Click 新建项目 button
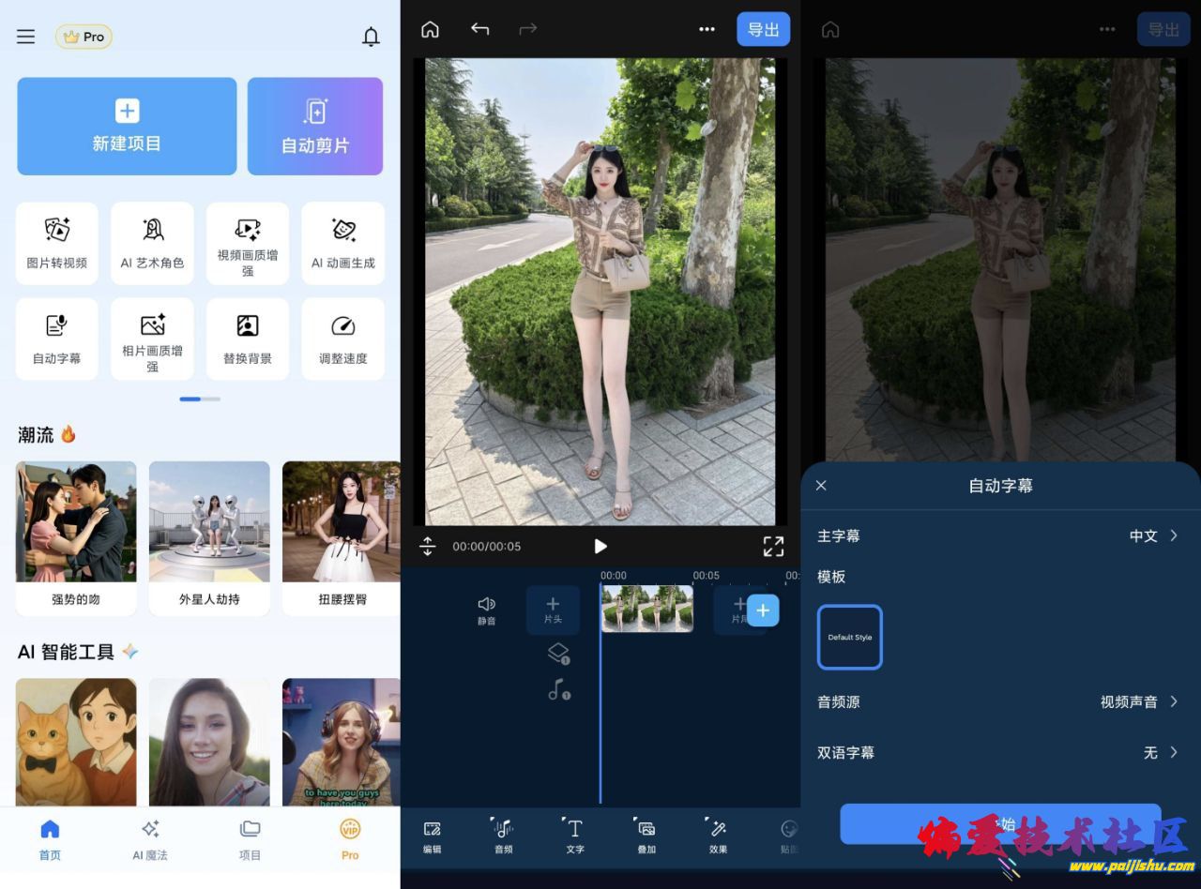This screenshot has width=1201, height=889. 127,127
